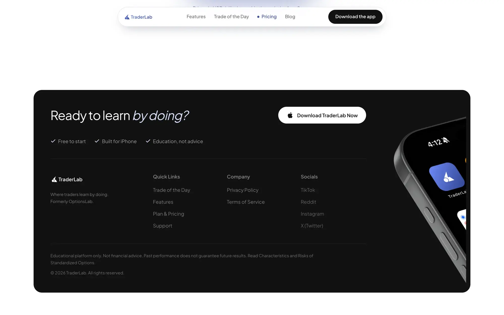
Task: Select the Pricing nav item
Action: pyautogui.click(x=267, y=17)
